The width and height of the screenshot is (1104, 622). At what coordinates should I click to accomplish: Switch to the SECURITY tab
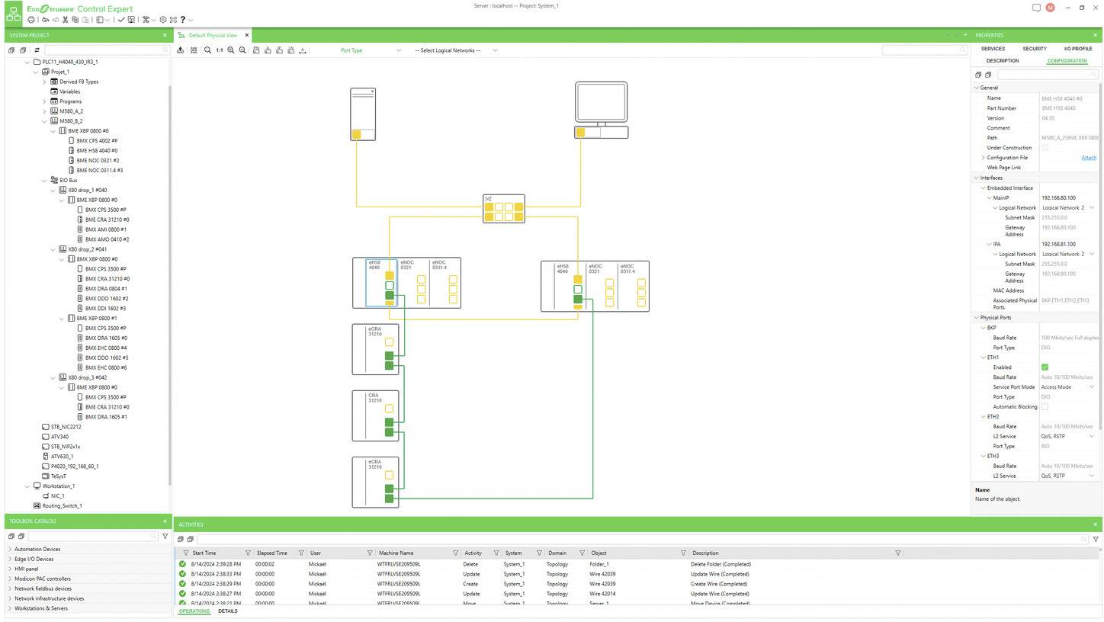1035,48
